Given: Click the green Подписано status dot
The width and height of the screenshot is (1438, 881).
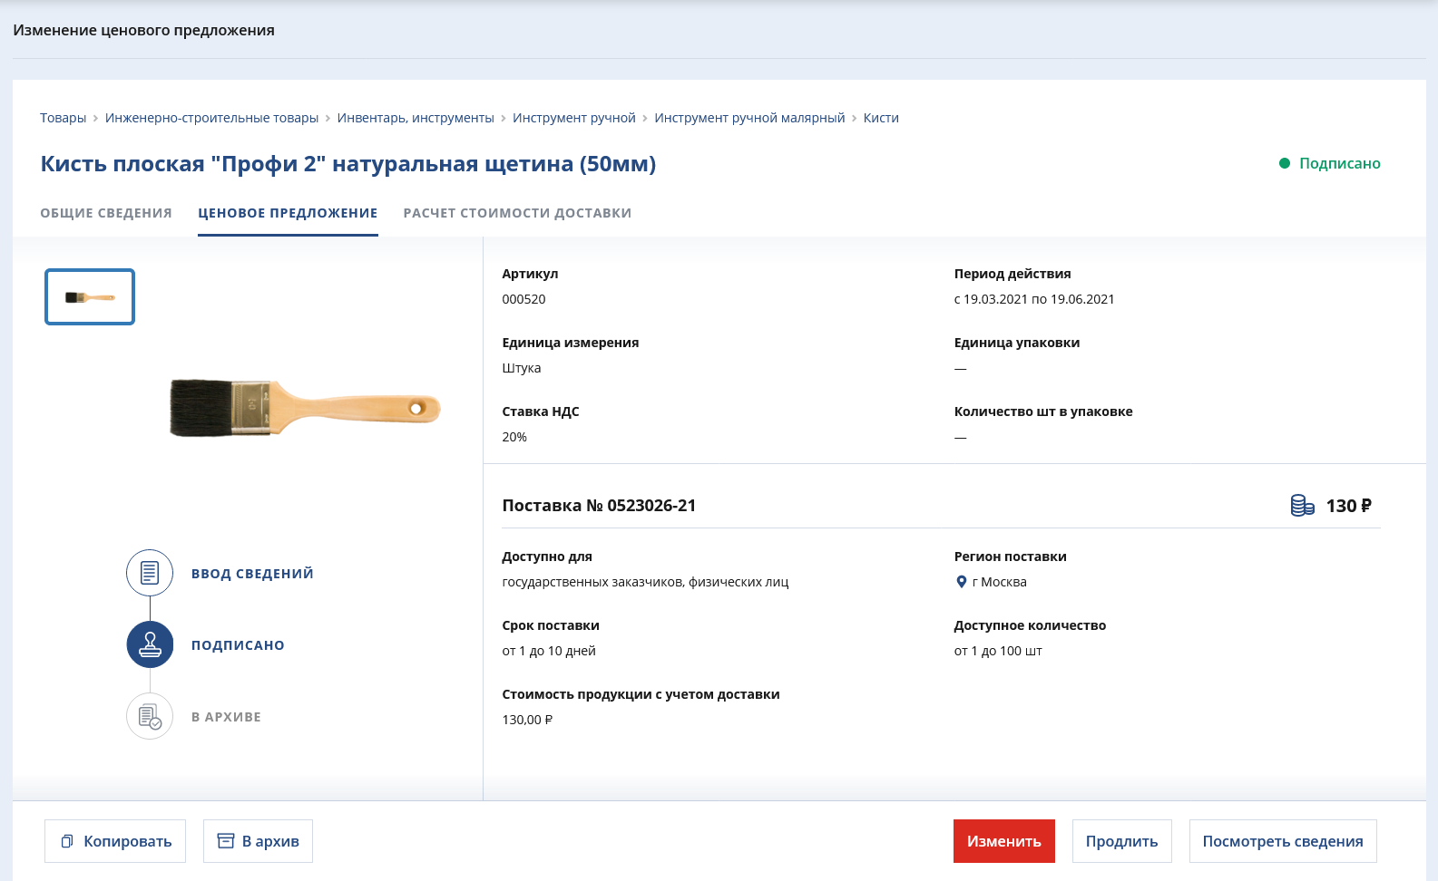Looking at the screenshot, I should (1285, 163).
